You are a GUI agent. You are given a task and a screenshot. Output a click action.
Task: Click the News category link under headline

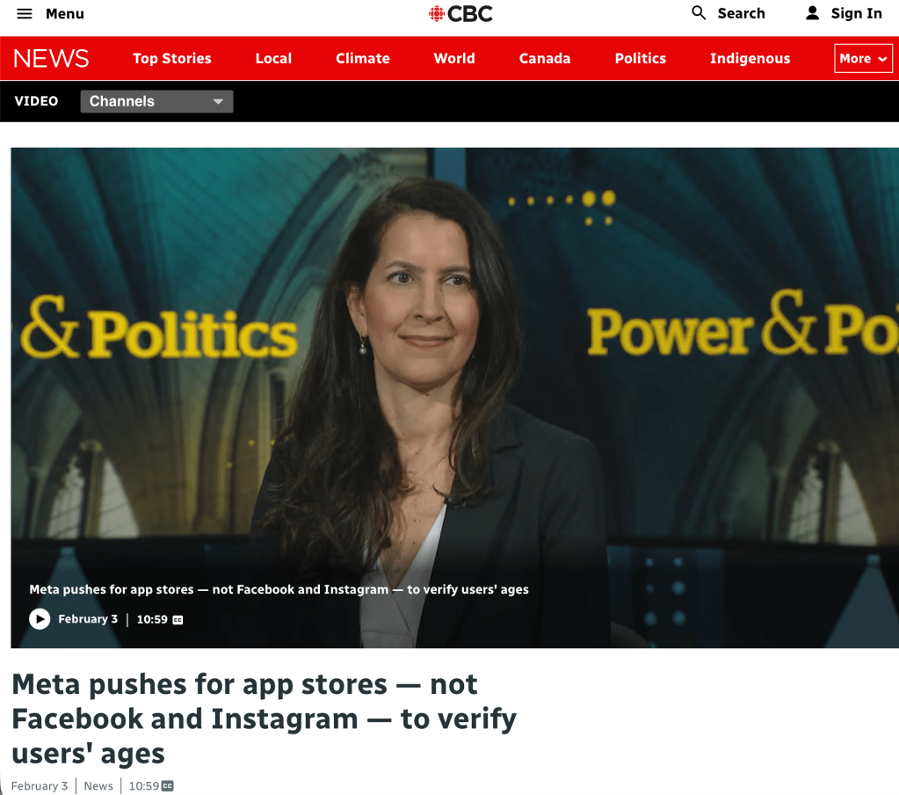98,786
